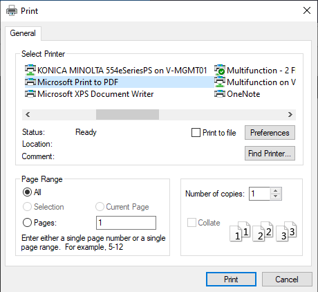Click the Microsoft XPS Document Writer name
This screenshot has height=292, width=318.
[95, 93]
